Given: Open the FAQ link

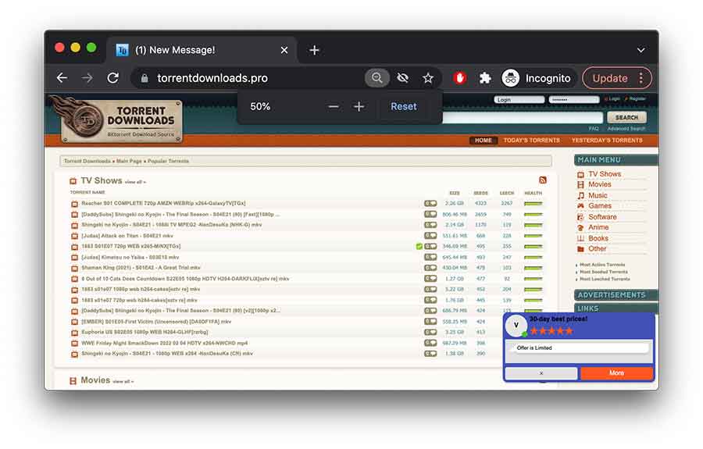Looking at the screenshot, I should [594, 129].
